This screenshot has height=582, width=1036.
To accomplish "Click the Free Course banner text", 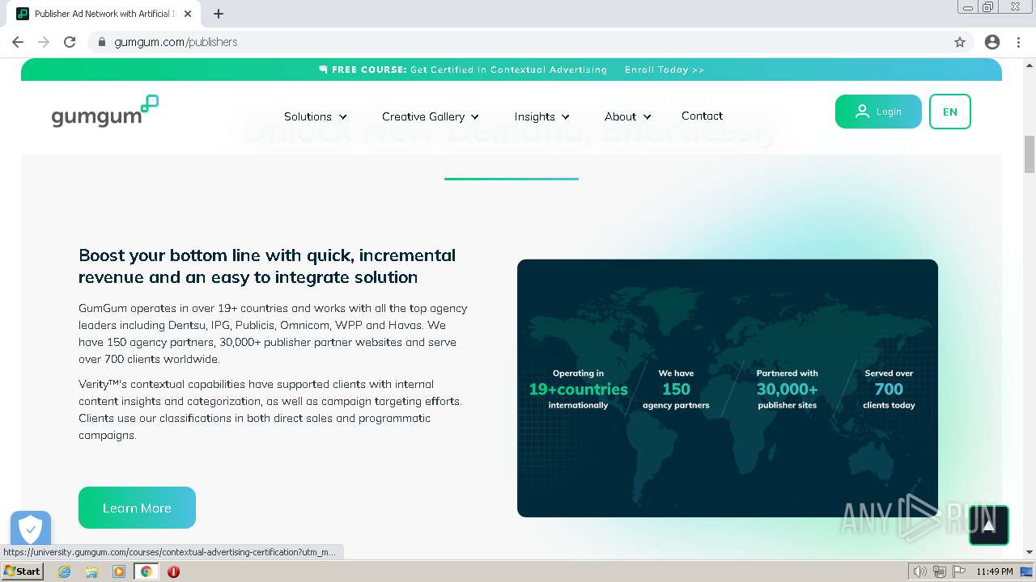I will [463, 70].
